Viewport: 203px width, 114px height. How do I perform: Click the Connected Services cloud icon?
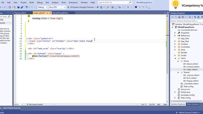[179, 30]
